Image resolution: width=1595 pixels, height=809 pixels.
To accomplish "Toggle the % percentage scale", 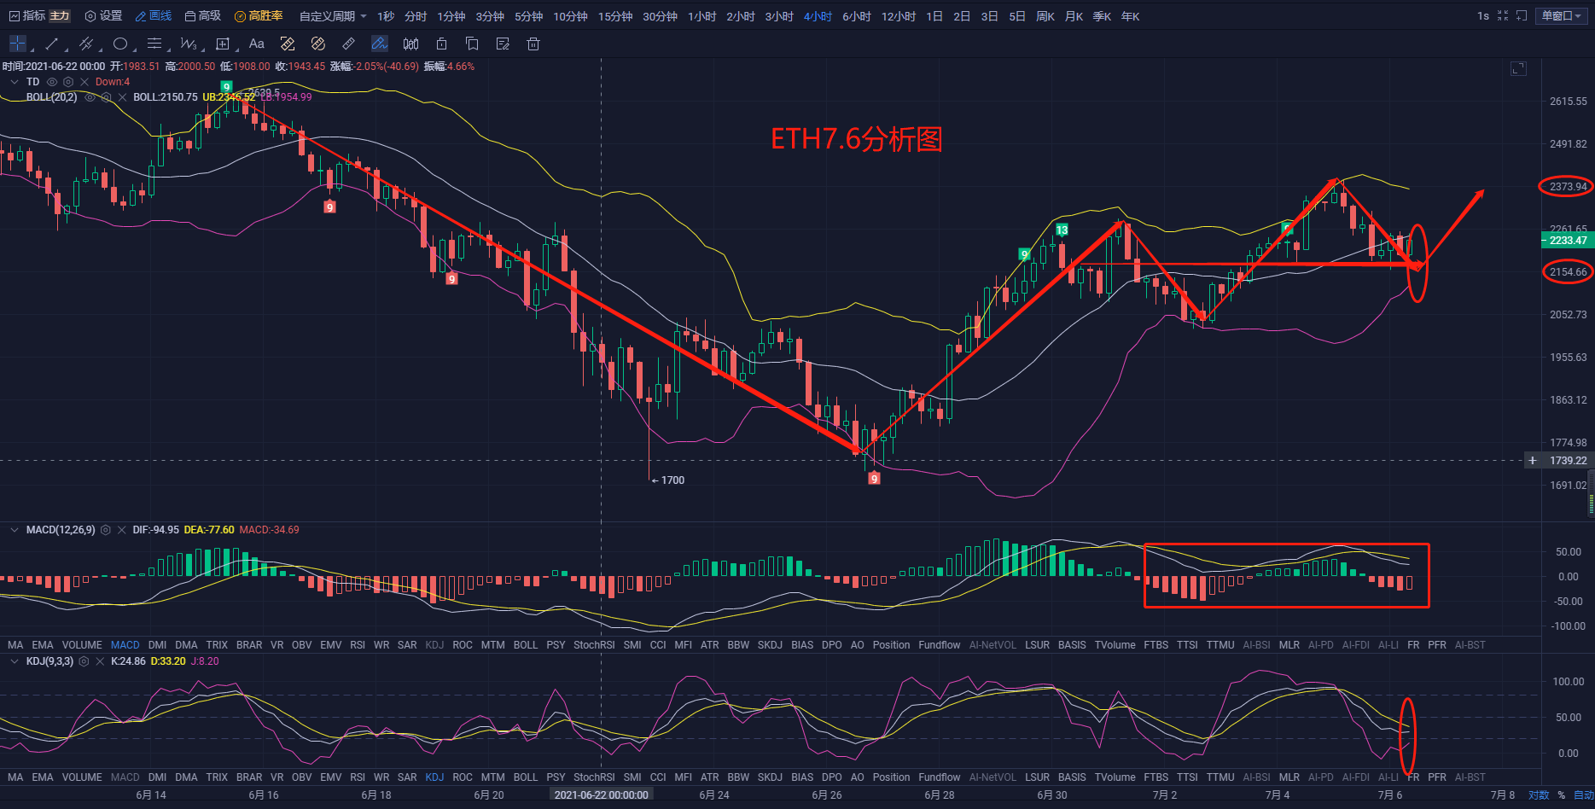I will click(x=1562, y=795).
